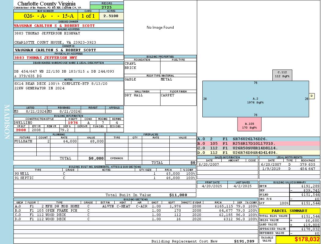321x244 pixels.
Task: Click year built 2008 in red
Action: [21, 130]
